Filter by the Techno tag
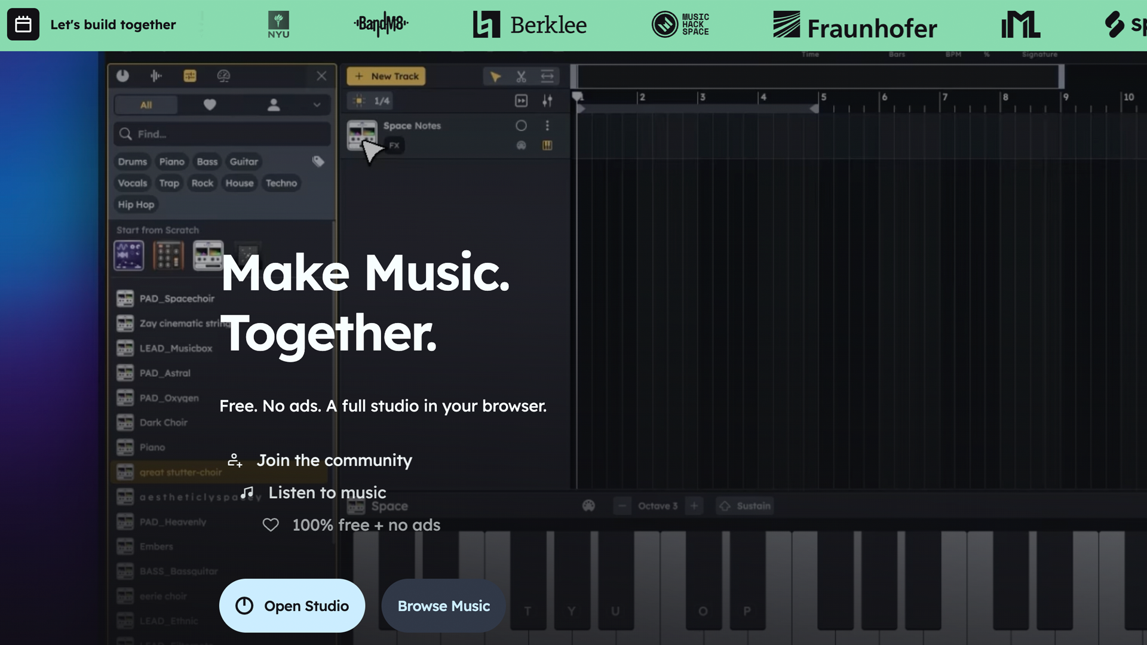 [281, 183]
